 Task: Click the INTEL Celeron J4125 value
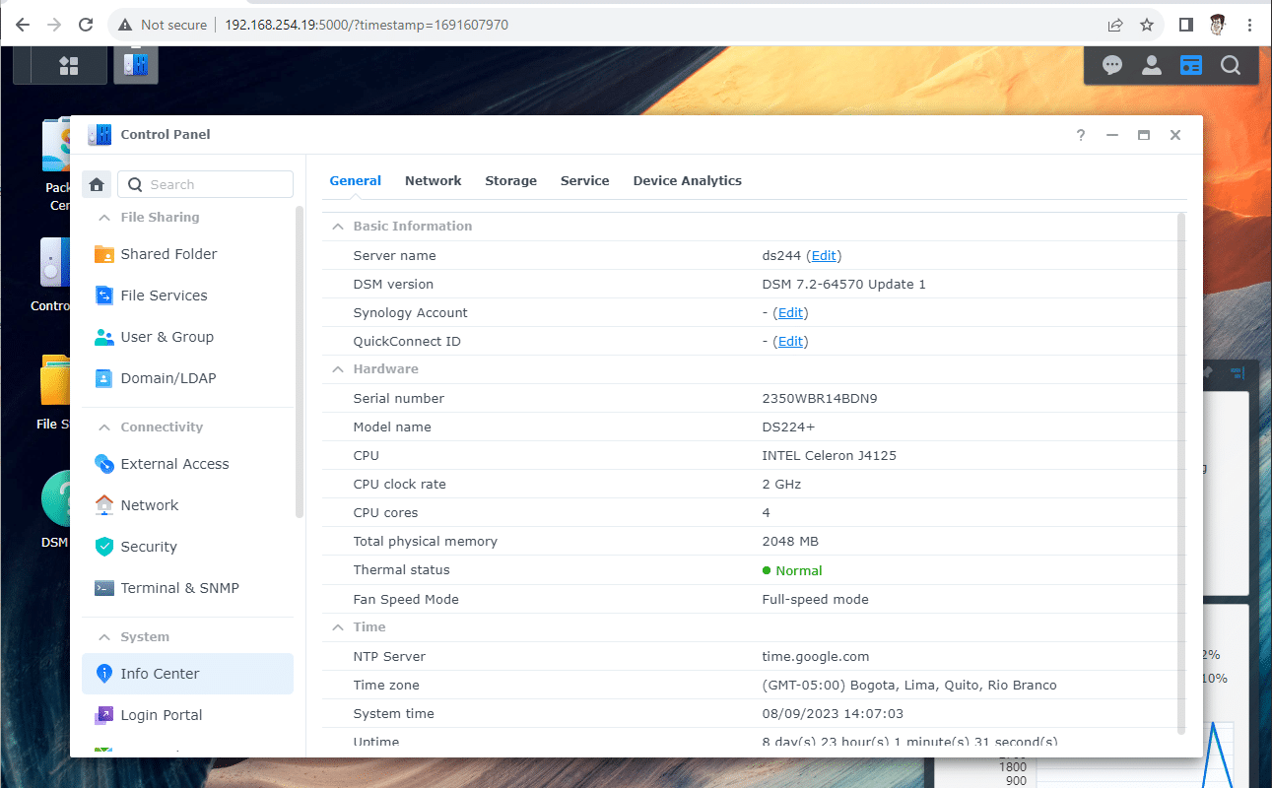(830, 455)
